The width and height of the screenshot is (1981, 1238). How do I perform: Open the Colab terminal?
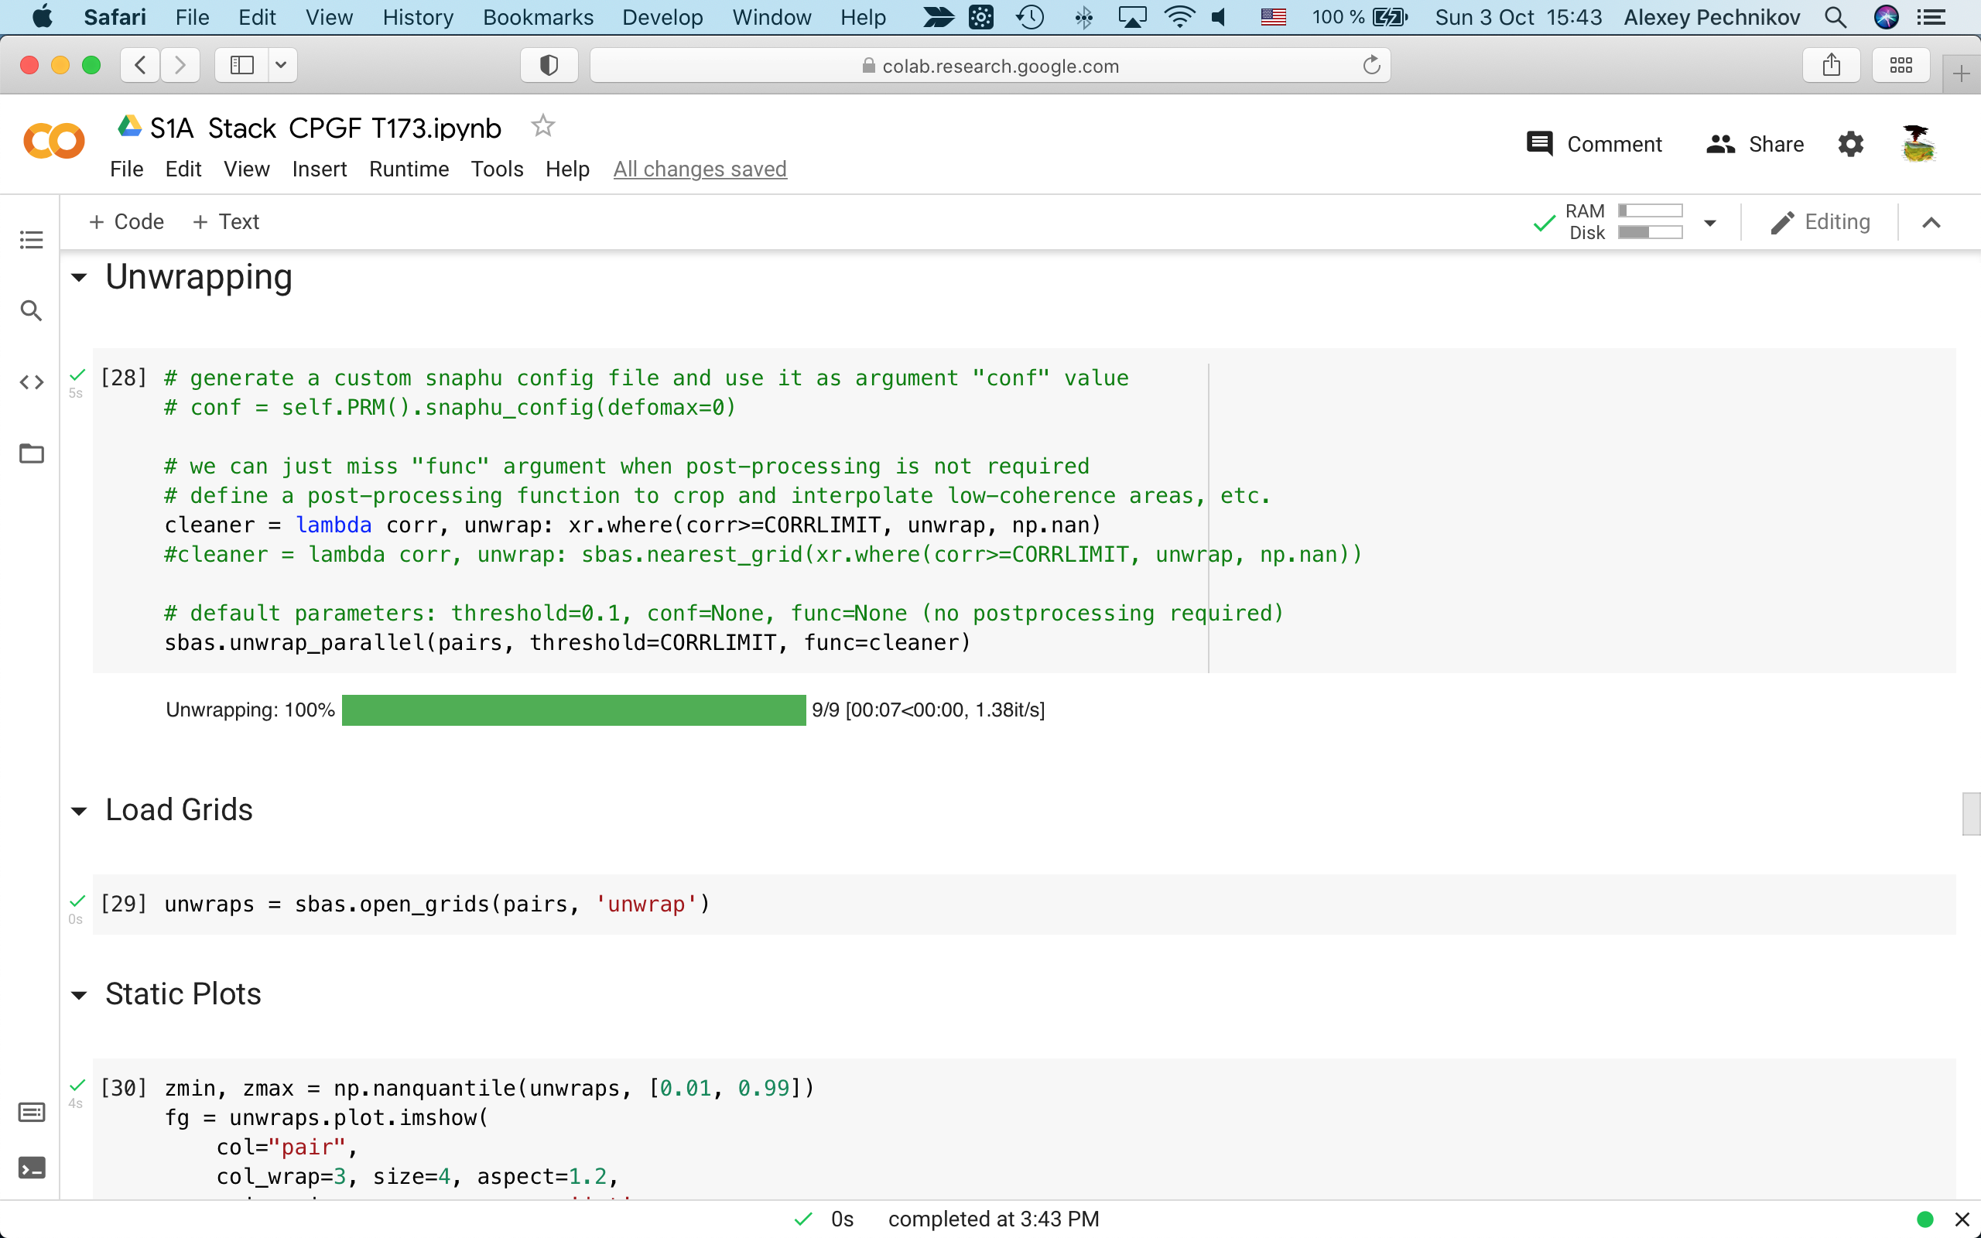(x=31, y=1168)
